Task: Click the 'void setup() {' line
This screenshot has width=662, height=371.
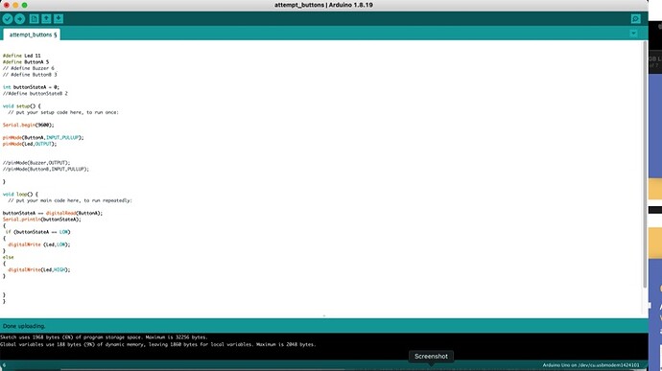Action: 22,106
